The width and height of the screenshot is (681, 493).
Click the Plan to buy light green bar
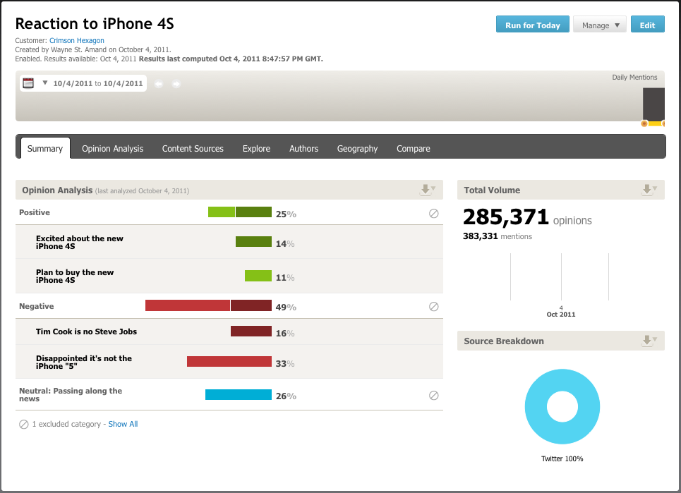[258, 276]
